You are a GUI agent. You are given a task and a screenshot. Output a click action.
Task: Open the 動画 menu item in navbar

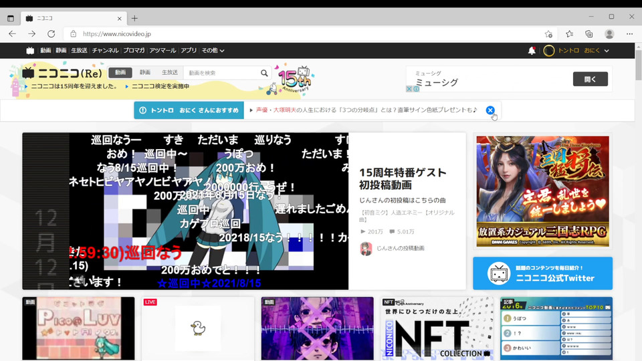coord(45,50)
